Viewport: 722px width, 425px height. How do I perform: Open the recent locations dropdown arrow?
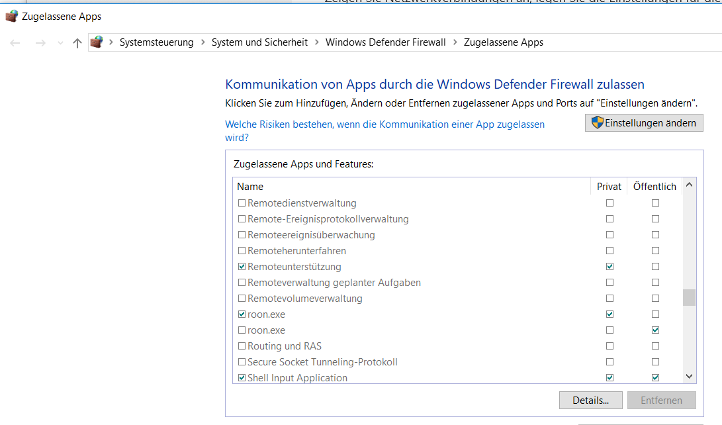[x=60, y=43]
